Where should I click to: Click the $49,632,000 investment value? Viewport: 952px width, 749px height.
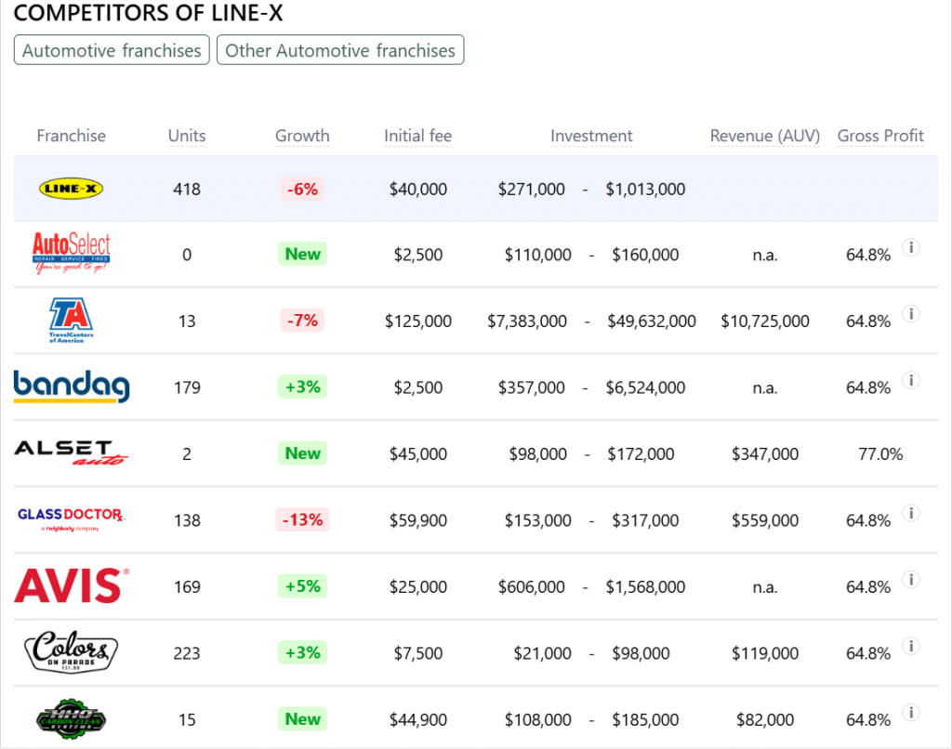coord(652,322)
